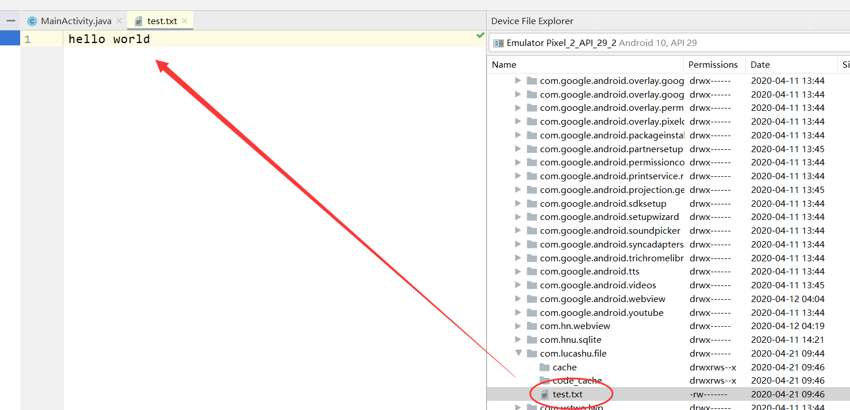Click the text file icon on test.txt tab
The image size is (850, 410).
[138, 21]
